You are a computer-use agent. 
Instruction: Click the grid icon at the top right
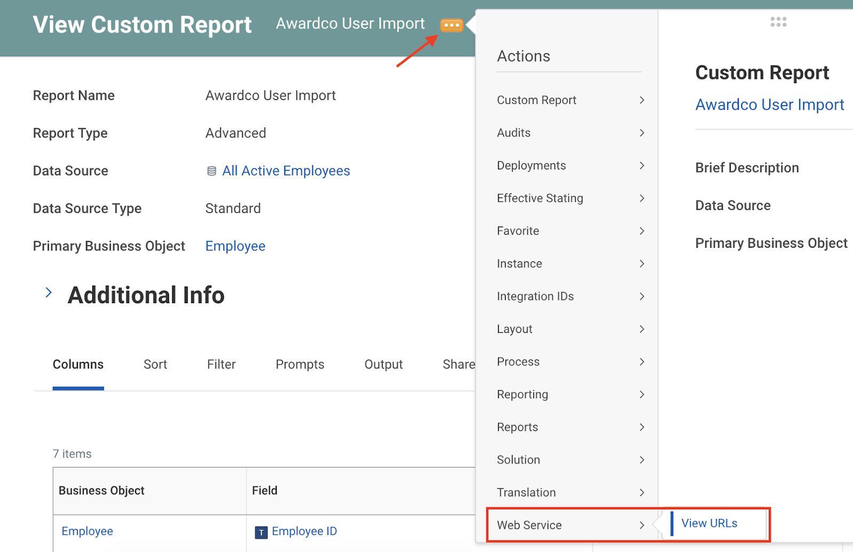(778, 22)
